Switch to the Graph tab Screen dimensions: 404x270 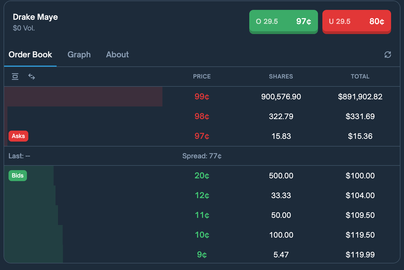click(79, 55)
